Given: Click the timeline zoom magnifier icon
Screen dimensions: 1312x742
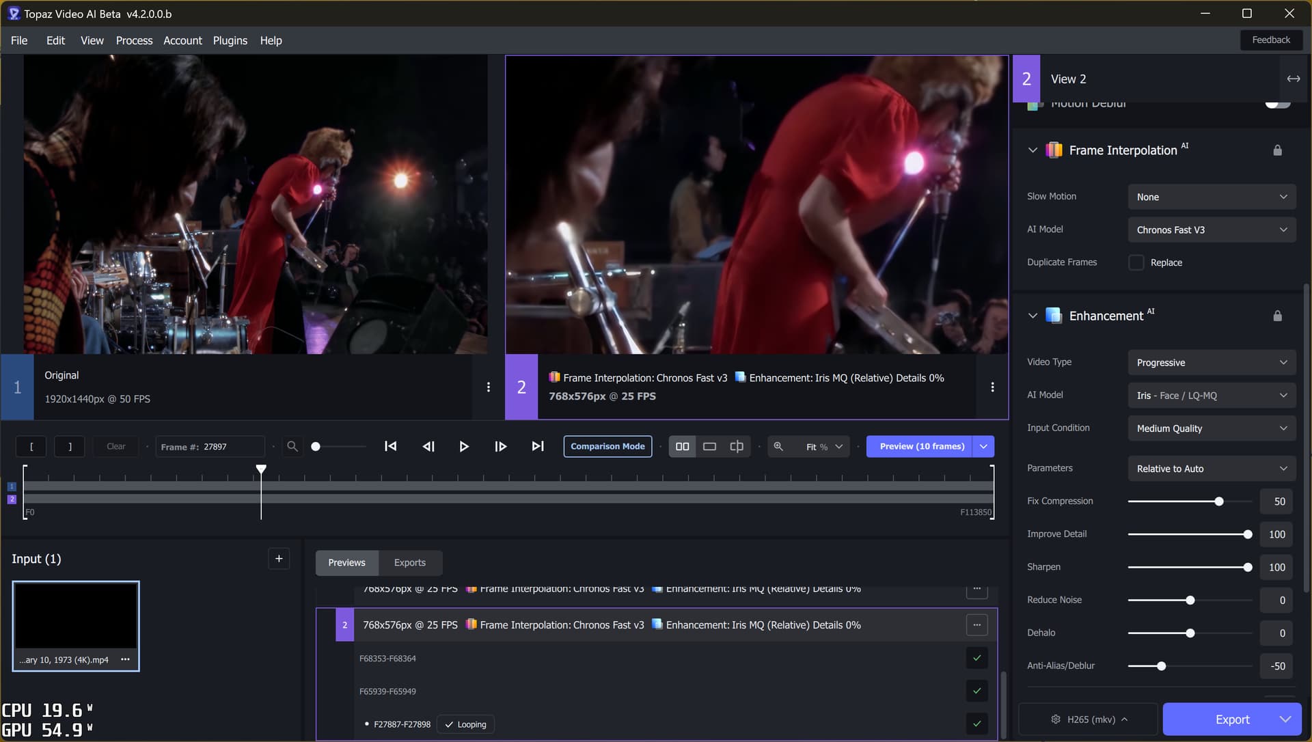Looking at the screenshot, I should click(x=292, y=446).
